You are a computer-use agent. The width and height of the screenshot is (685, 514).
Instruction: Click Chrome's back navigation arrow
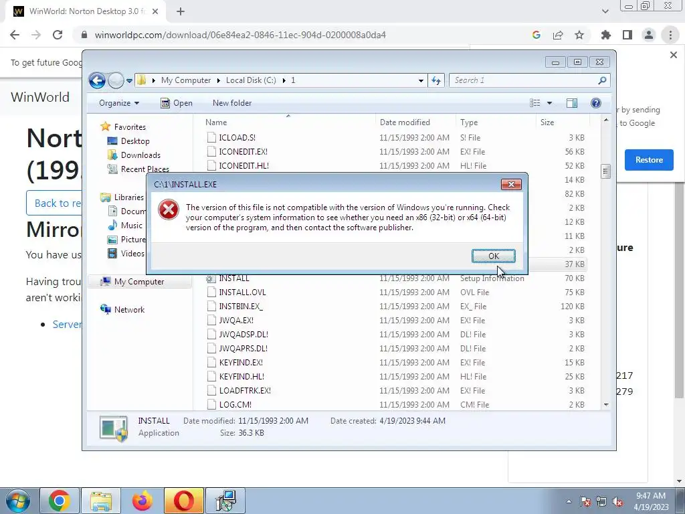(15, 35)
